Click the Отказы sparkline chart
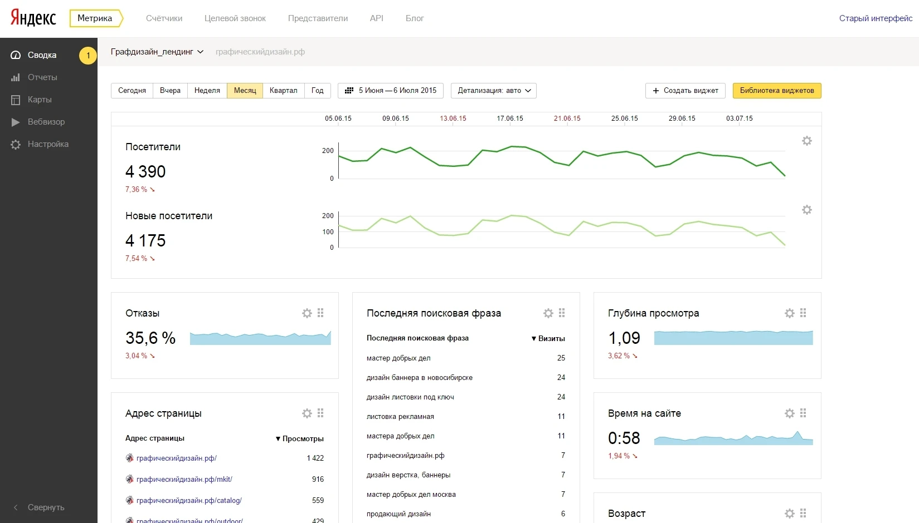The height and width of the screenshot is (523, 919). 260,338
